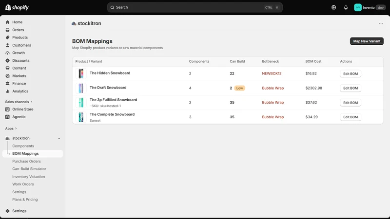
Task: Click Bubble Wrap in Draft Snowboard row
Action: point(273,88)
